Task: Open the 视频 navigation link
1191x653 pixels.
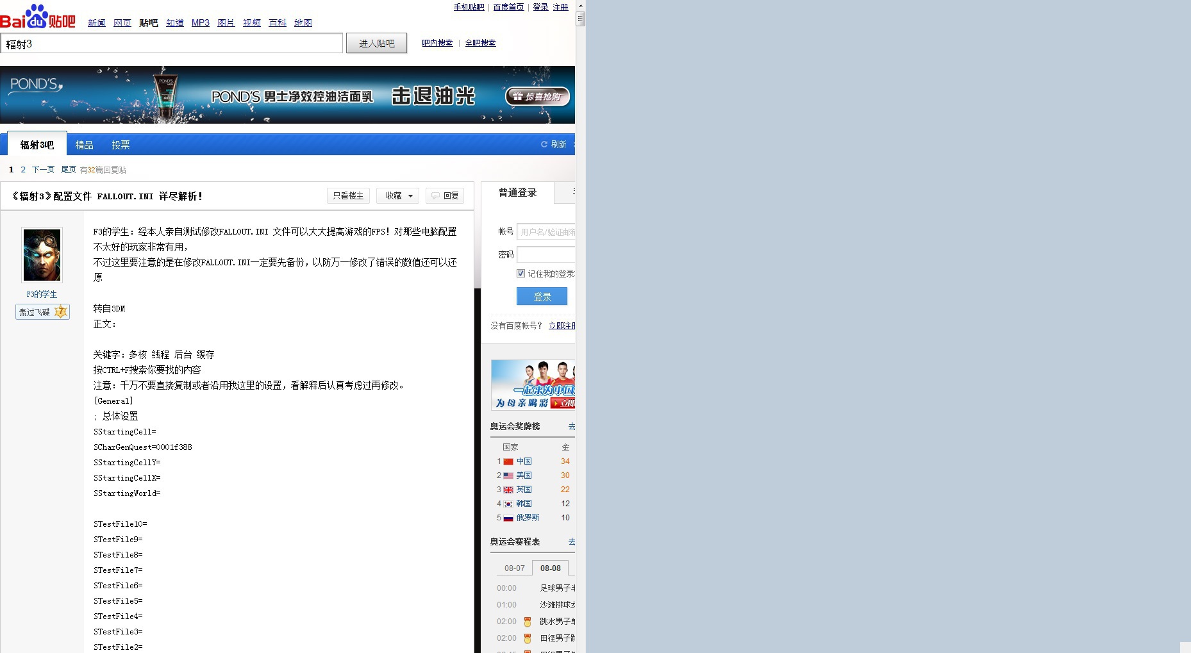Action: [252, 23]
